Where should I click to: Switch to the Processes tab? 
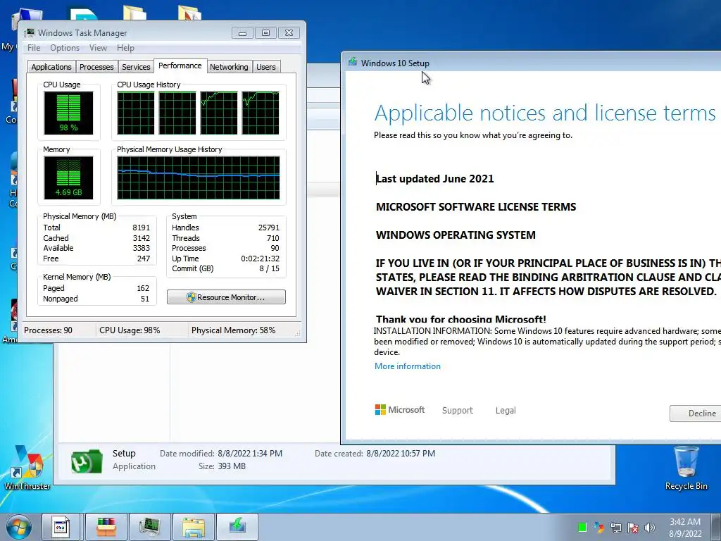[x=96, y=67]
